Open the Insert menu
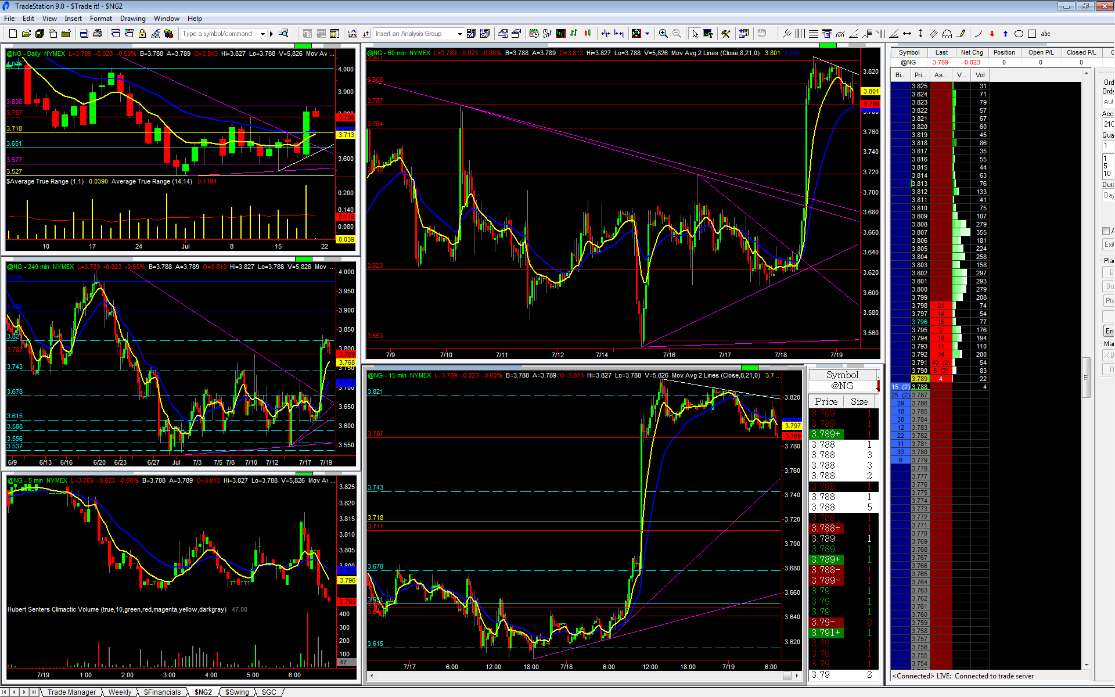This screenshot has height=697, width=1115. 73,19
